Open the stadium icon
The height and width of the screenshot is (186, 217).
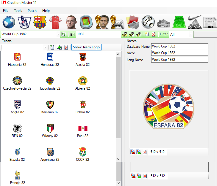click(86, 22)
